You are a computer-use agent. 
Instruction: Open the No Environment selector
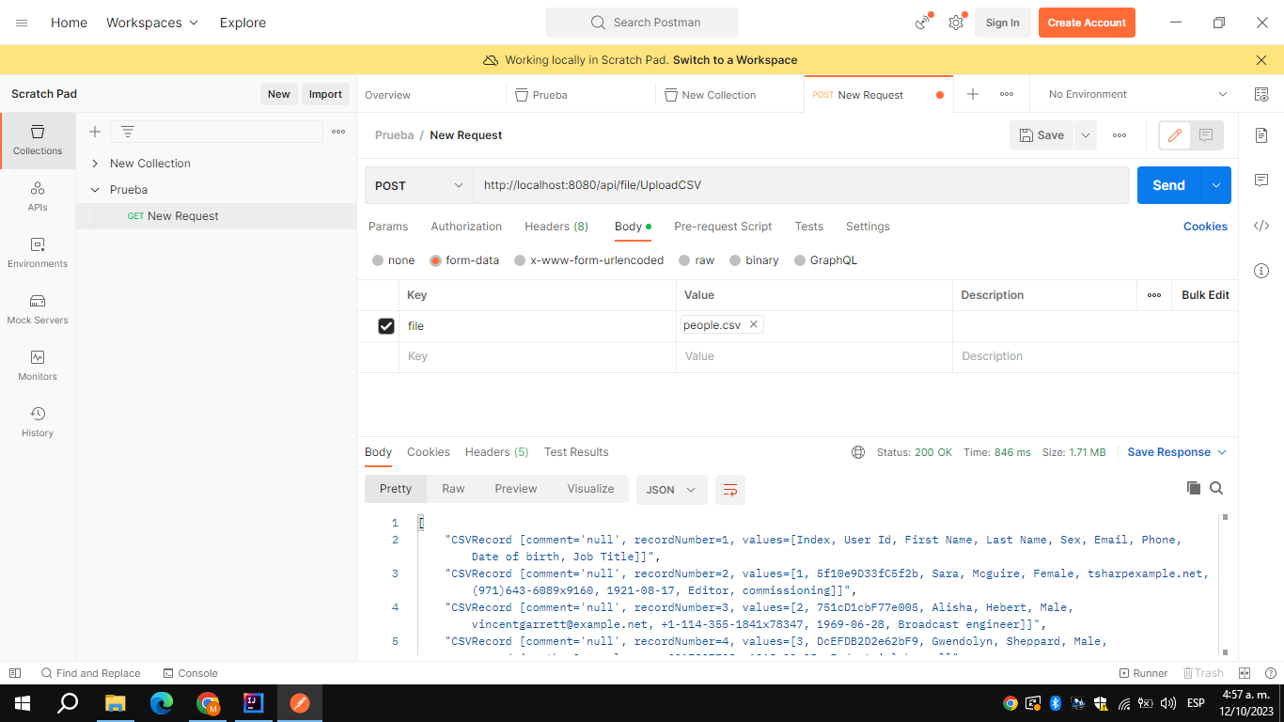1133,94
